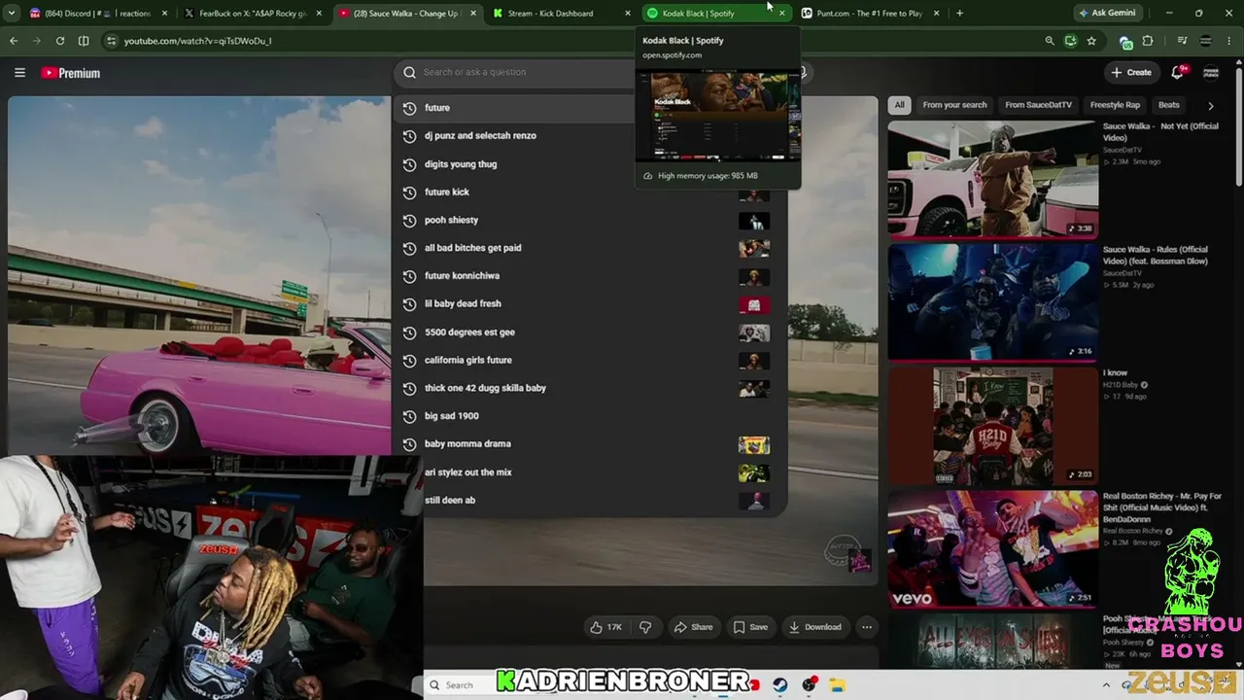1244x700 pixels.
Task: Select 'california girls future' suggestion
Action: tap(590, 361)
